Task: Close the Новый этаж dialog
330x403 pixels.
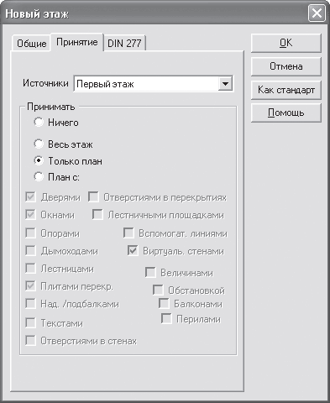Action: point(317,13)
